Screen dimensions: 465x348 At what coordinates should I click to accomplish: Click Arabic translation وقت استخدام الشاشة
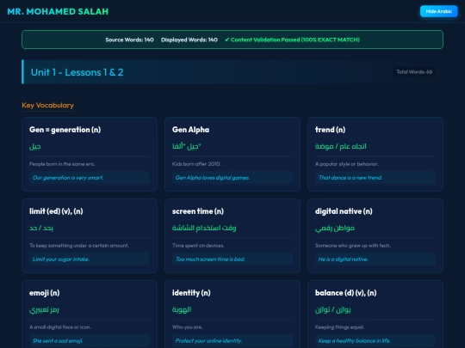[x=204, y=229]
